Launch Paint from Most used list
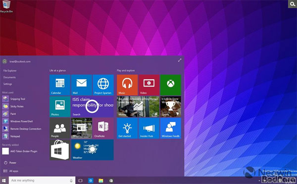The width and height of the screenshot is (297, 184). (x=9, y=114)
